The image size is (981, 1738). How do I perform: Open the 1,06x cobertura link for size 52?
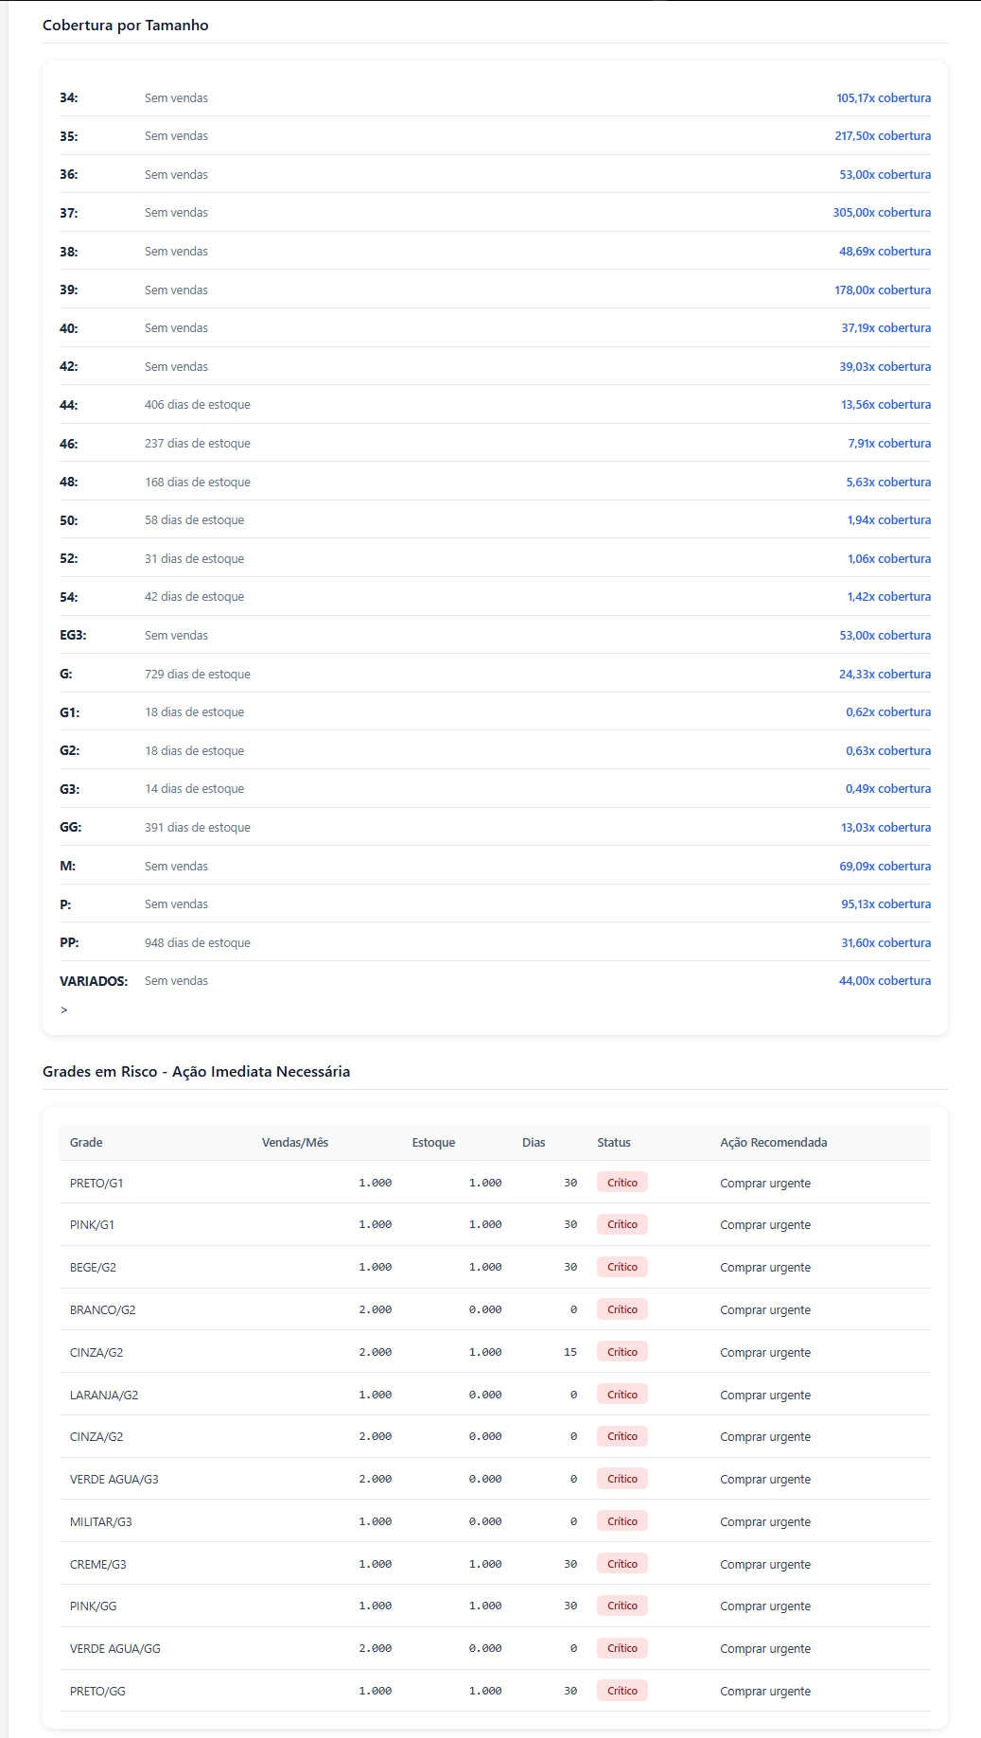coord(888,559)
